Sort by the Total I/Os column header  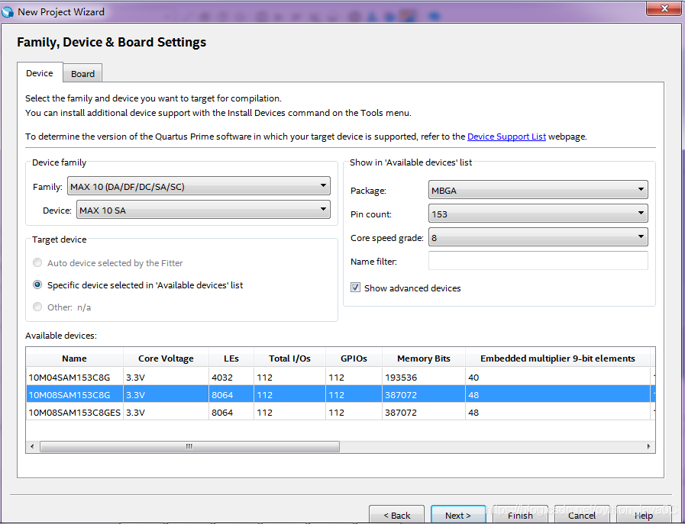click(x=289, y=358)
